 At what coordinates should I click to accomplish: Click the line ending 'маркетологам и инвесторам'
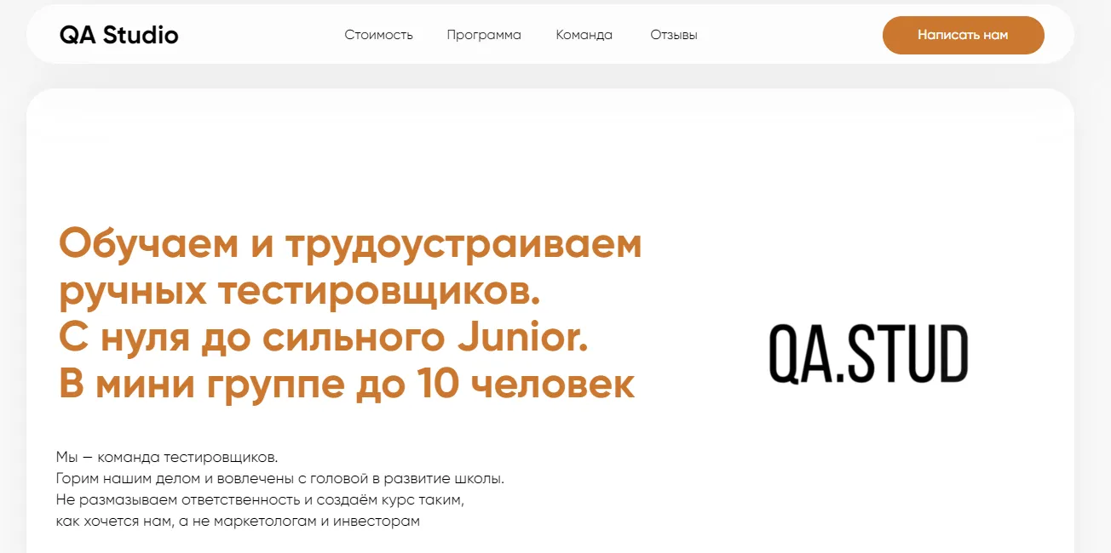click(x=238, y=521)
